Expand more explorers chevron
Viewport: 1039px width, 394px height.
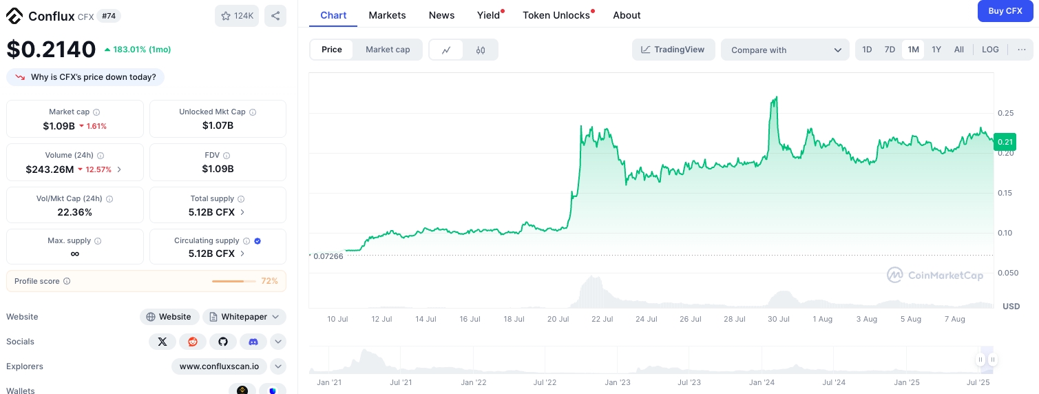click(x=278, y=366)
